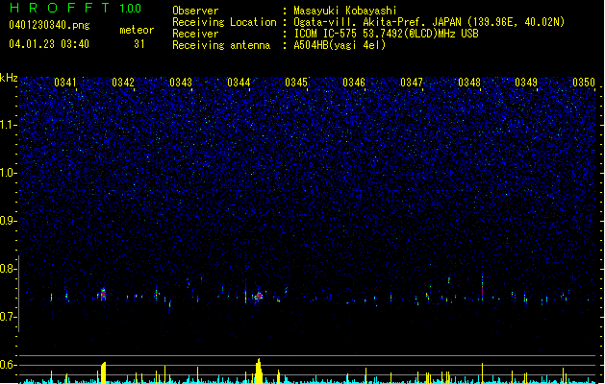Click the meteor count 31
Screen dimensions: 605x384
coord(139,44)
